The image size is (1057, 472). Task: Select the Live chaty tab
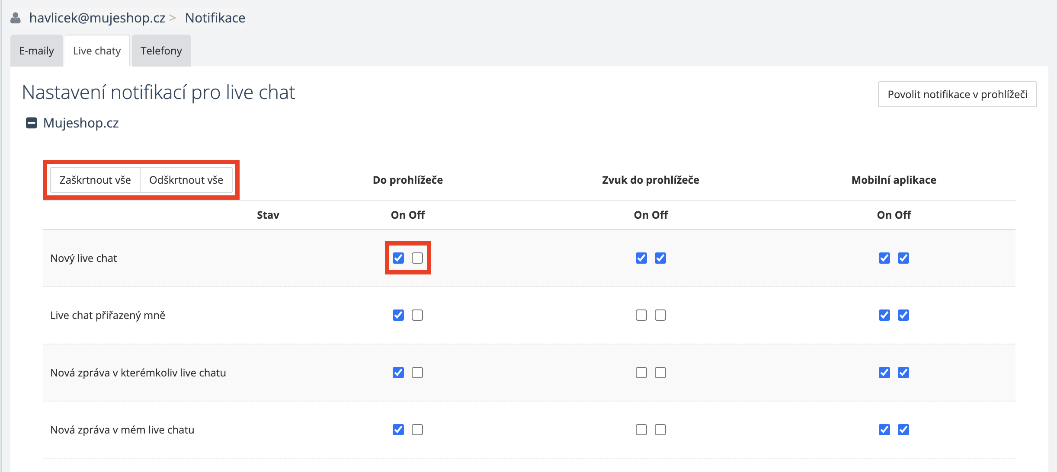coord(97,51)
